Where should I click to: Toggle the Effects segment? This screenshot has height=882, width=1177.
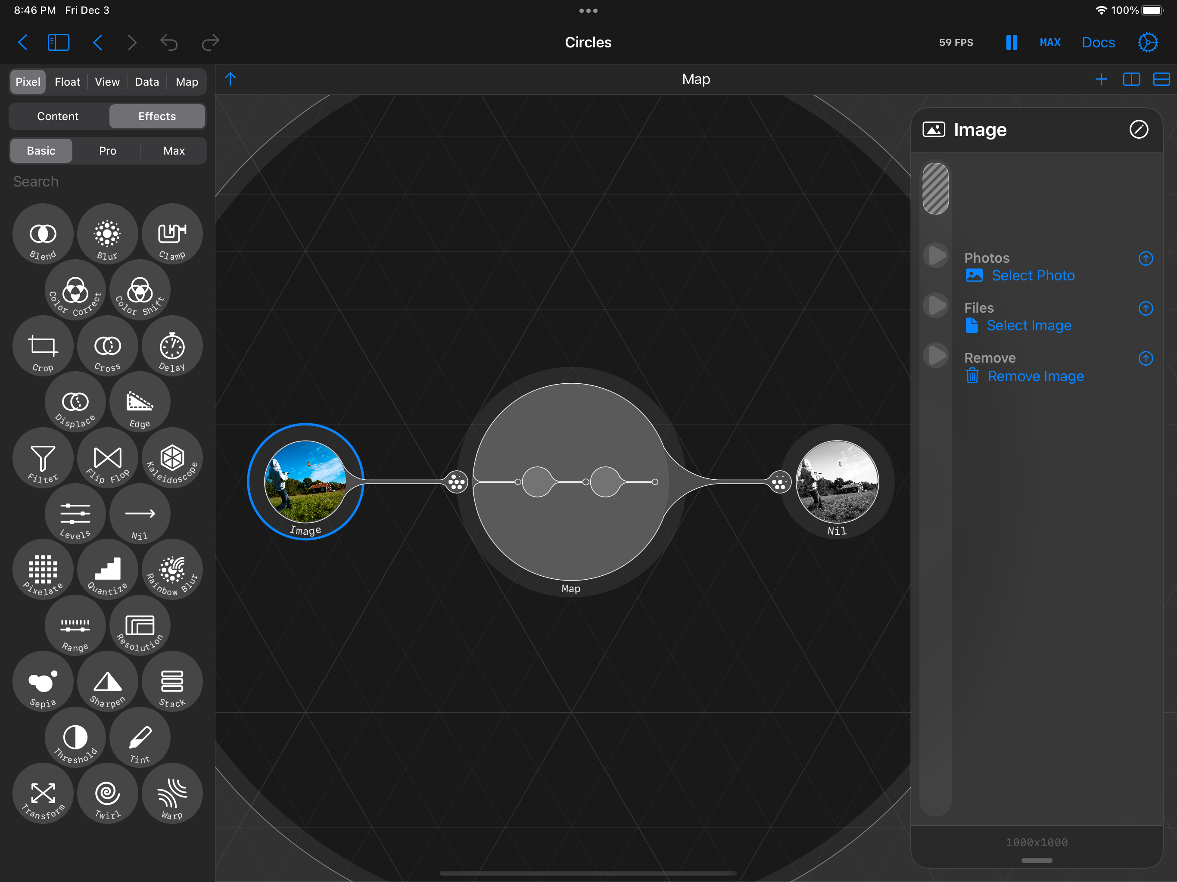pyautogui.click(x=157, y=117)
